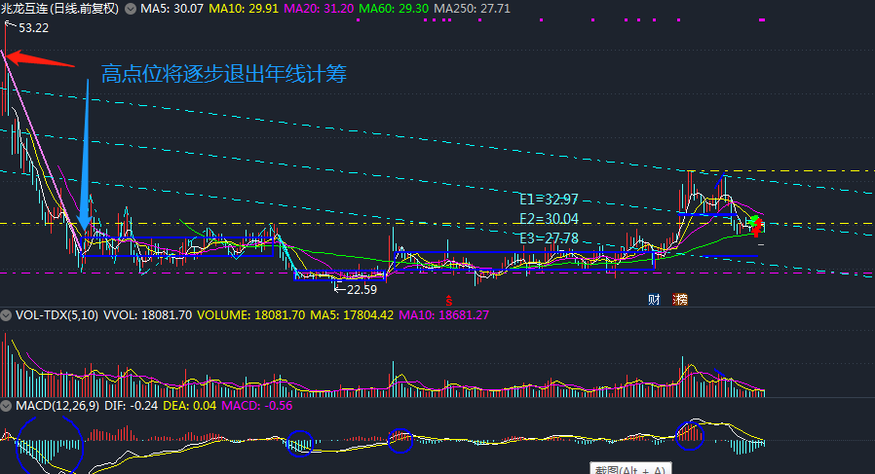This screenshot has height=474, width=875.
Task: Click the MA60 moving average label
Action: 394,9
